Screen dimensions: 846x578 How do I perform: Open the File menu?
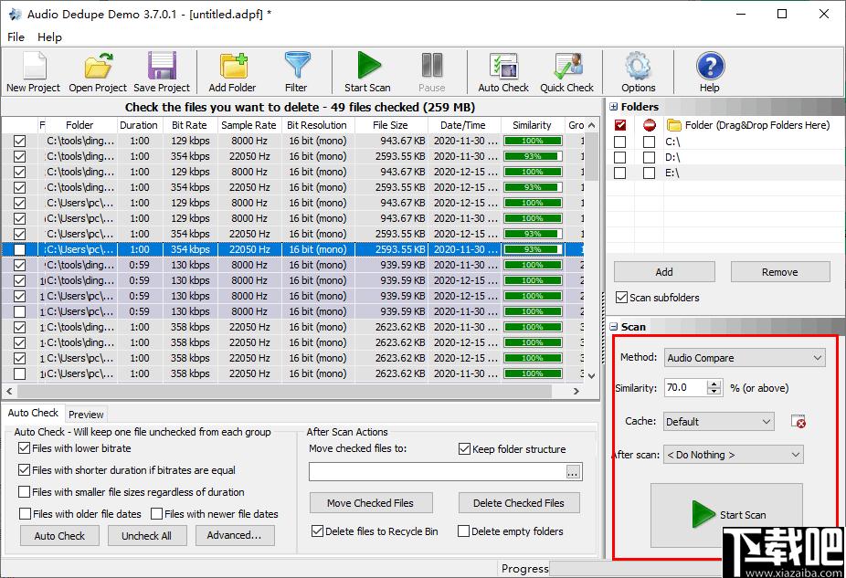coord(16,37)
